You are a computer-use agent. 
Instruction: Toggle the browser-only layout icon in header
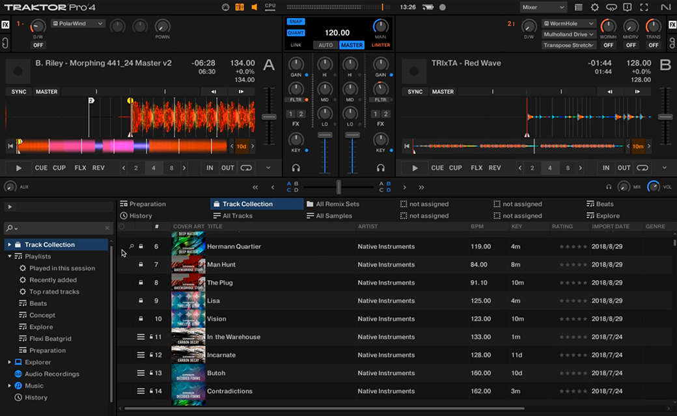(x=579, y=7)
